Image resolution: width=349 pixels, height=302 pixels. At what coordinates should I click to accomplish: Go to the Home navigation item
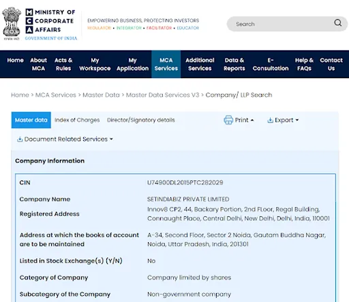point(15,61)
